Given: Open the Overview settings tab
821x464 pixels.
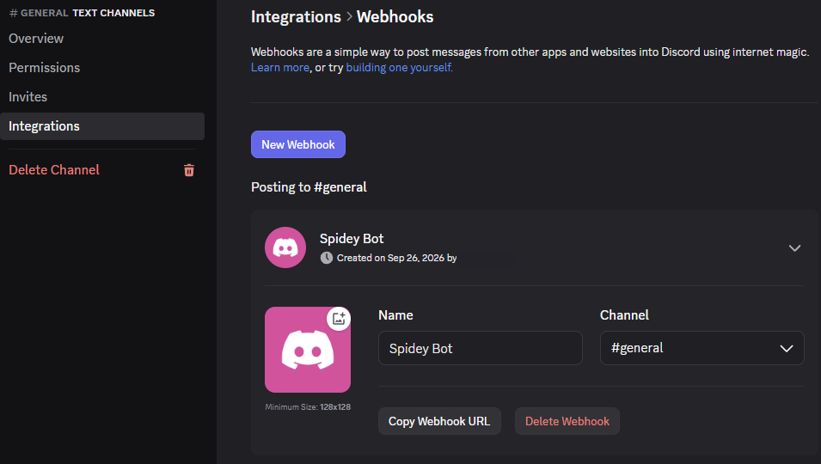Looking at the screenshot, I should pyautogui.click(x=36, y=39).
